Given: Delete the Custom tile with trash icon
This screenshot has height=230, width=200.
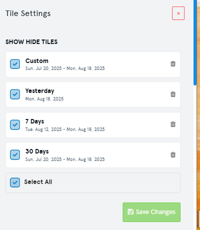Looking at the screenshot, I should pyautogui.click(x=173, y=63).
